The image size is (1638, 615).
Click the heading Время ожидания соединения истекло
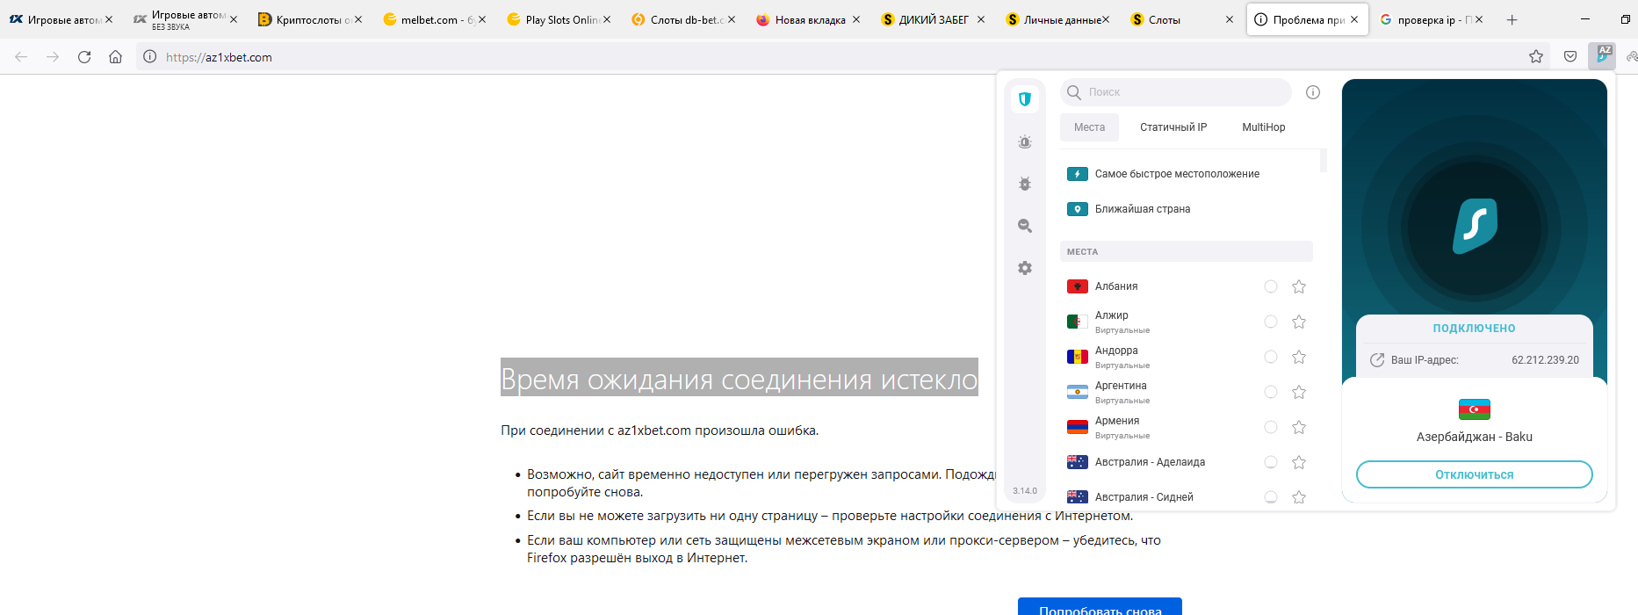point(739,379)
